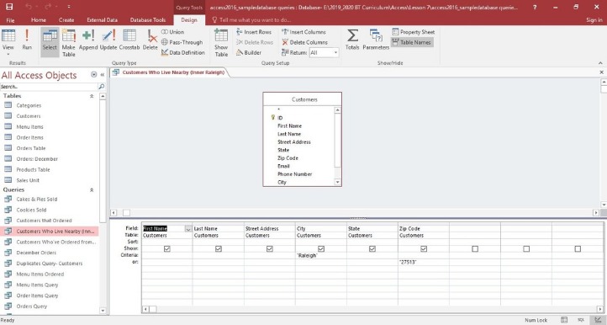
Task: Click the search magnifier in navigation pane
Action: tap(102, 87)
